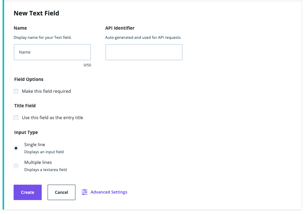Open the Advanced Settings link
The image size is (306, 214).
[x=109, y=192]
